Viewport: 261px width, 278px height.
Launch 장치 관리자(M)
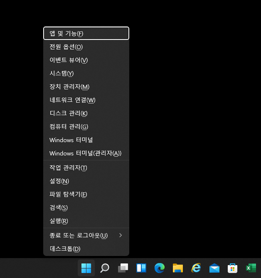point(86,87)
